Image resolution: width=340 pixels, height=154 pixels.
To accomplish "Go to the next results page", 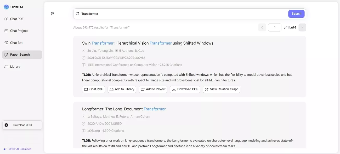I will tap(302, 27).
